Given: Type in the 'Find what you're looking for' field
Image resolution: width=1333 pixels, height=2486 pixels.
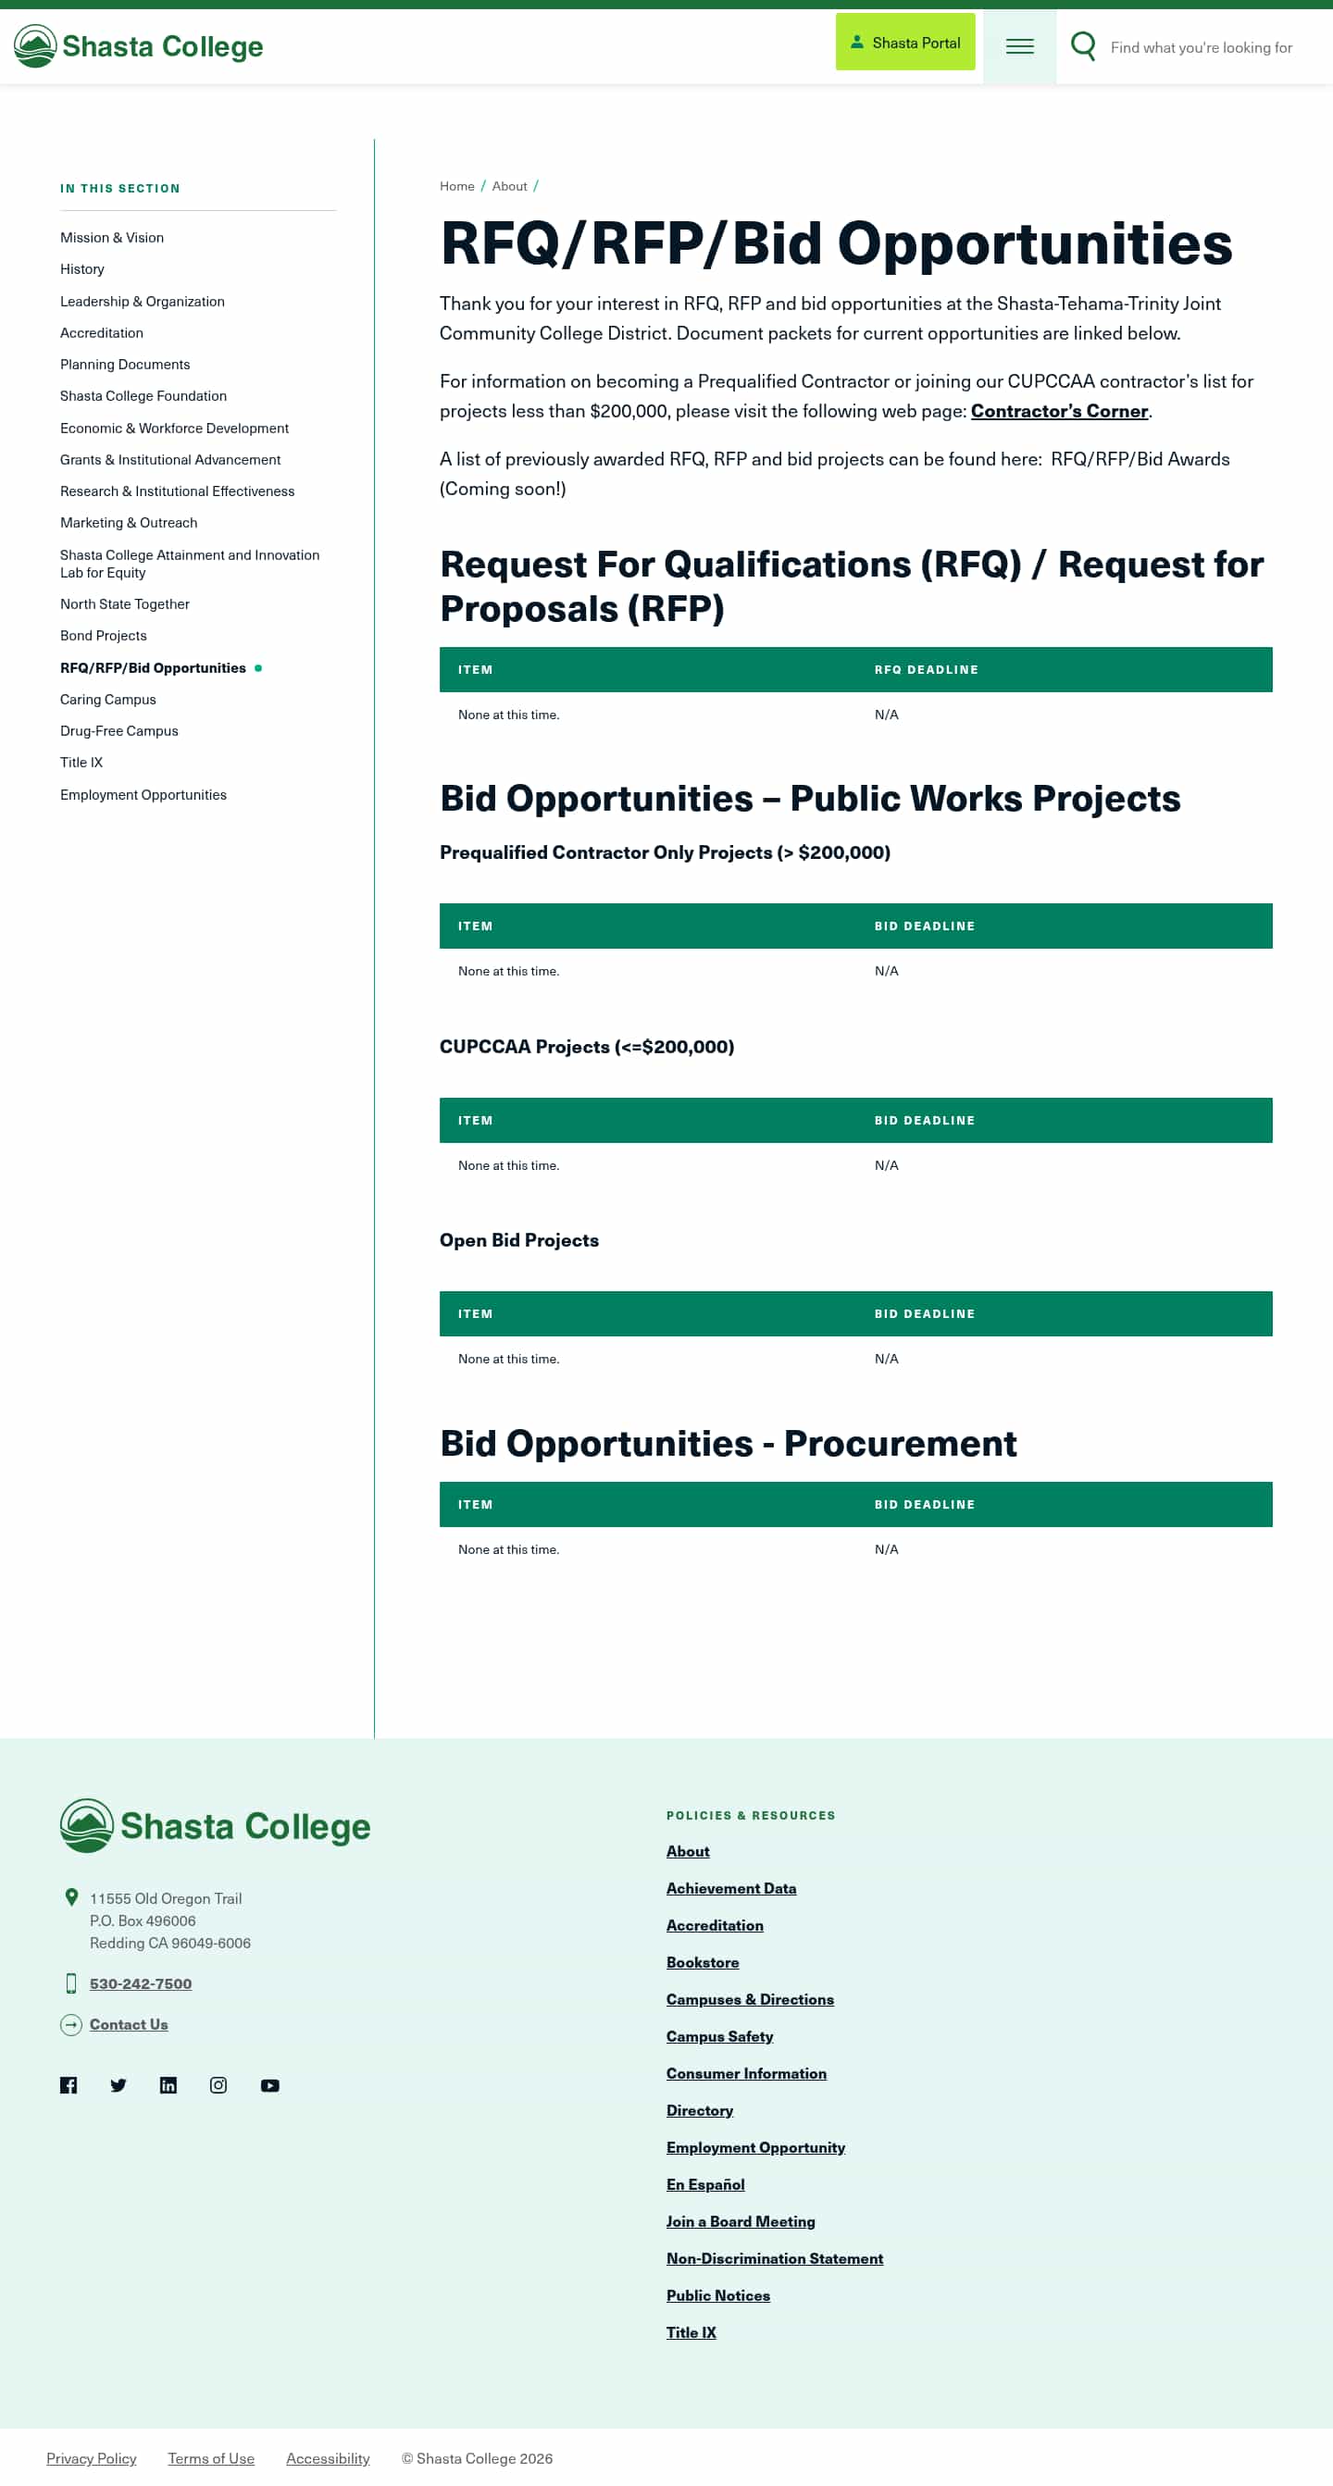Looking at the screenshot, I should pos(1201,47).
